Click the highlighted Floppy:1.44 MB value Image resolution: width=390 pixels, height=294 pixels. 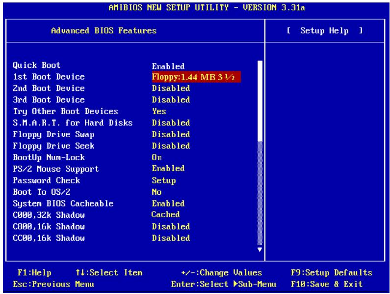point(196,77)
